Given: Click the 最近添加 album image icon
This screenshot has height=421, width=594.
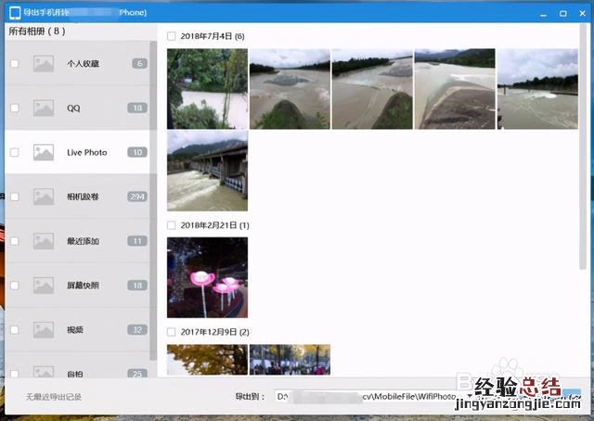Looking at the screenshot, I should coord(44,241).
